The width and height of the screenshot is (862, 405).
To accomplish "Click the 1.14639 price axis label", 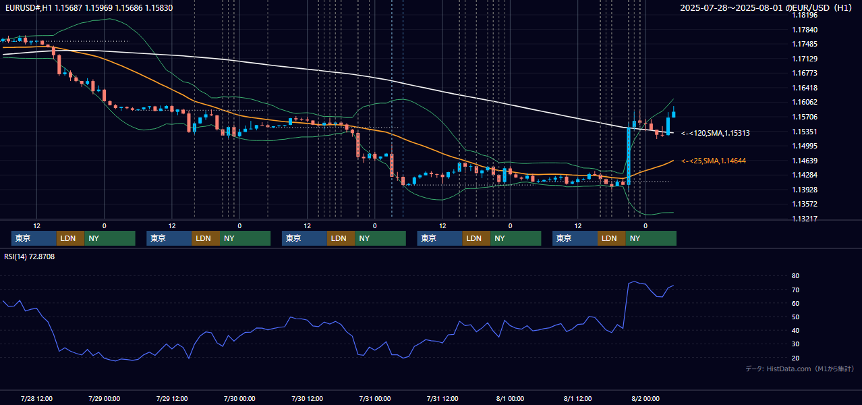I will (804, 161).
